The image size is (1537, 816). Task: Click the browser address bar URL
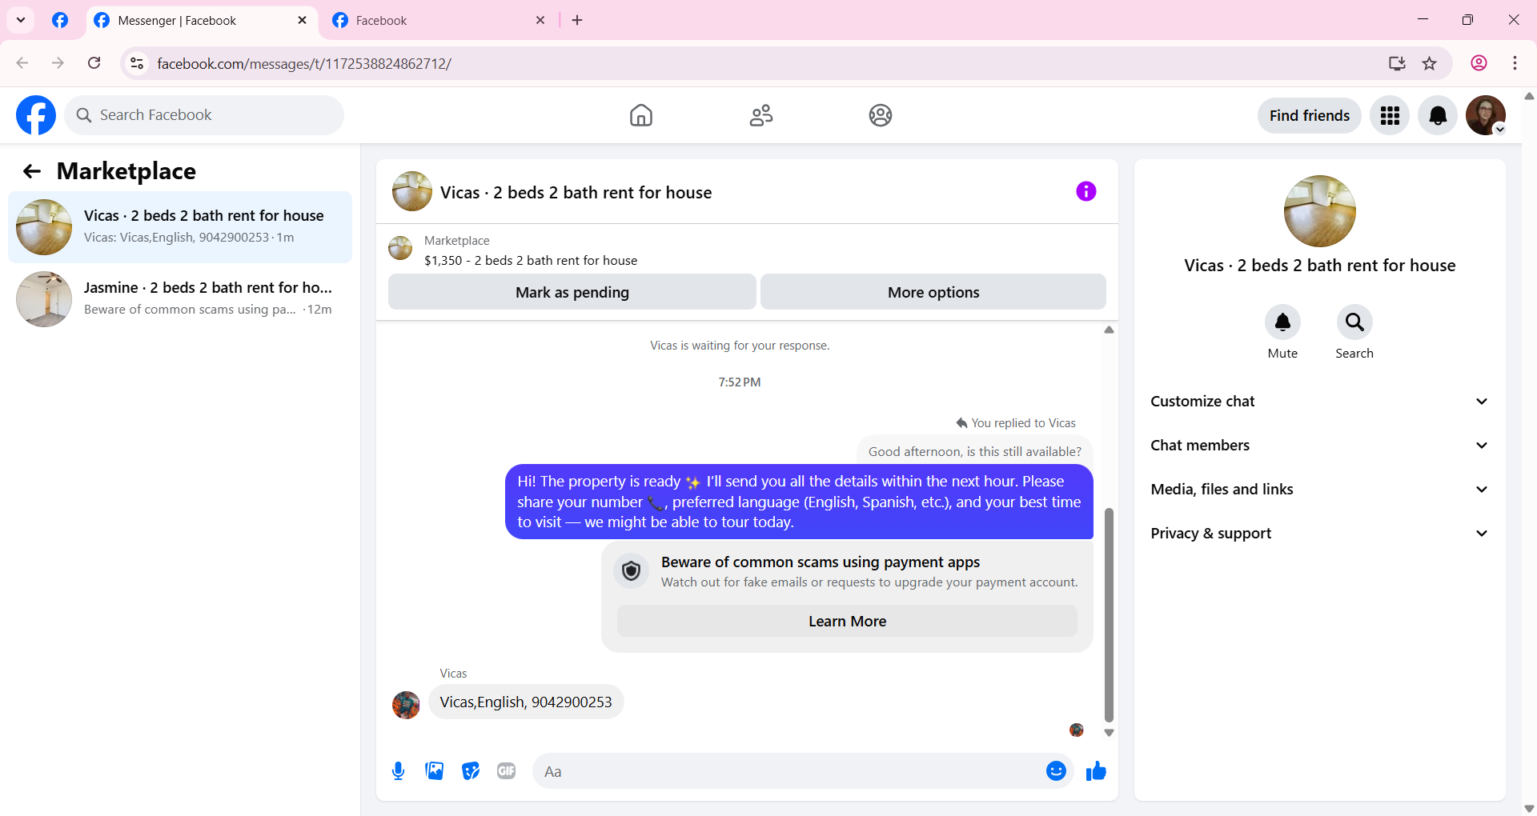304,64
